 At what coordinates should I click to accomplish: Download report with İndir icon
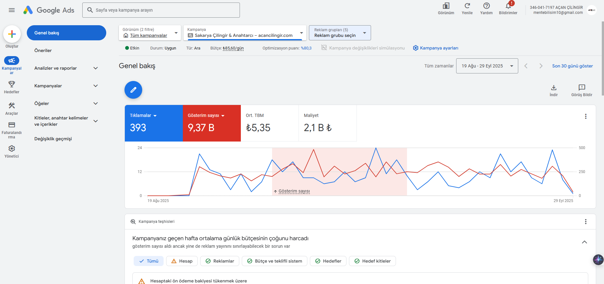click(x=554, y=88)
